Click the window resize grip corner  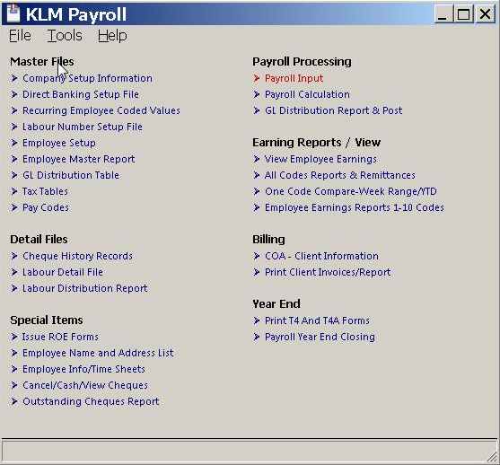pos(492,457)
